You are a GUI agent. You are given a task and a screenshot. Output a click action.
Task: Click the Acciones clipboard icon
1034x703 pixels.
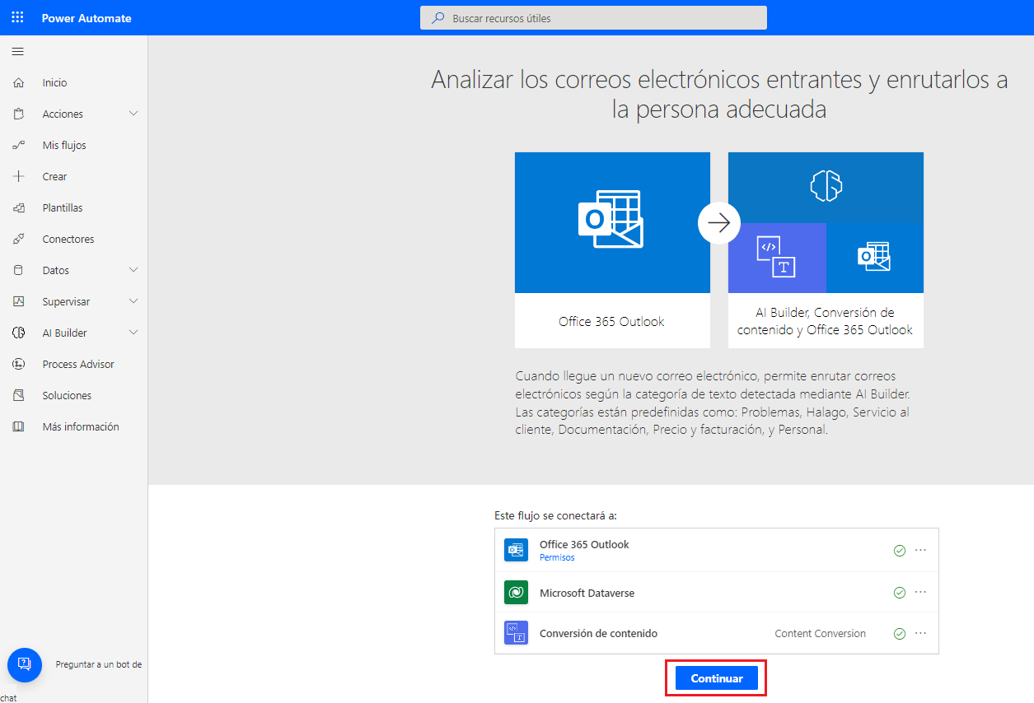18,114
